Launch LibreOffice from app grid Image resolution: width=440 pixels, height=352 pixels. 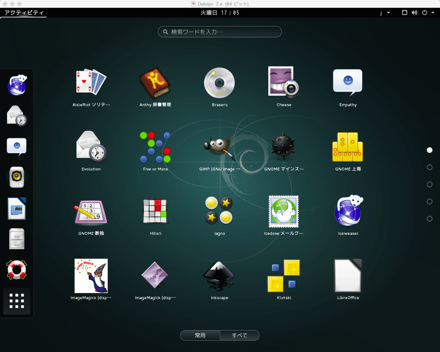[348, 279]
